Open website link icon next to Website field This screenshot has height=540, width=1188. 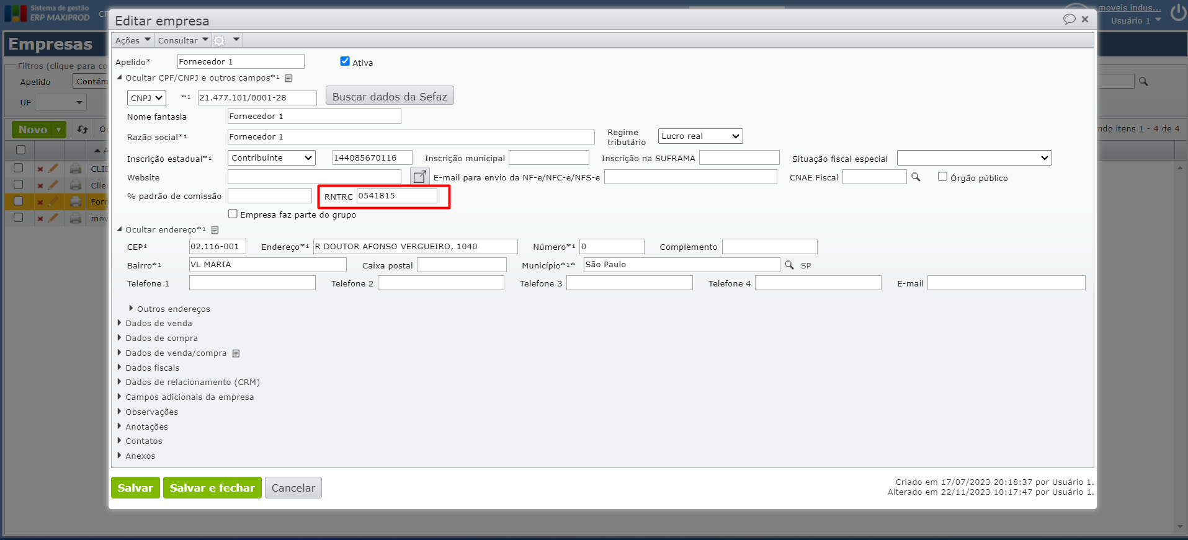point(420,177)
